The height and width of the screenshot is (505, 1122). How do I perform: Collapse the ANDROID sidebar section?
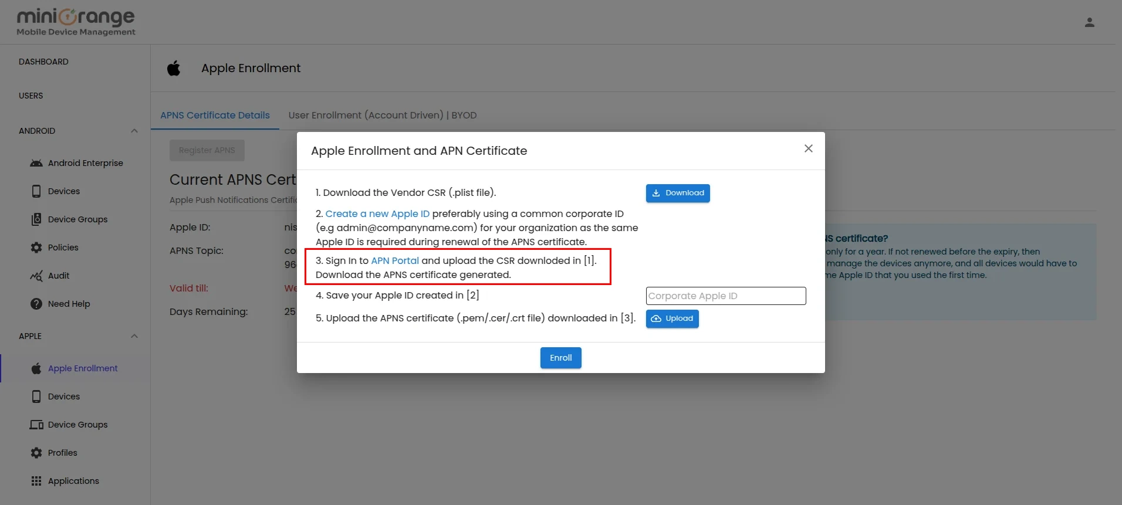click(x=134, y=131)
